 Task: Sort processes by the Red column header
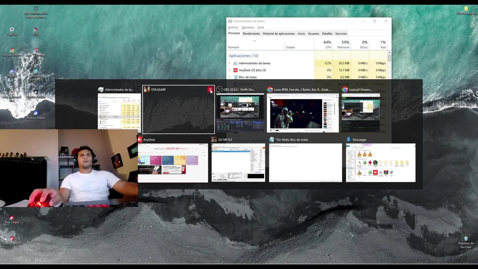(x=378, y=44)
